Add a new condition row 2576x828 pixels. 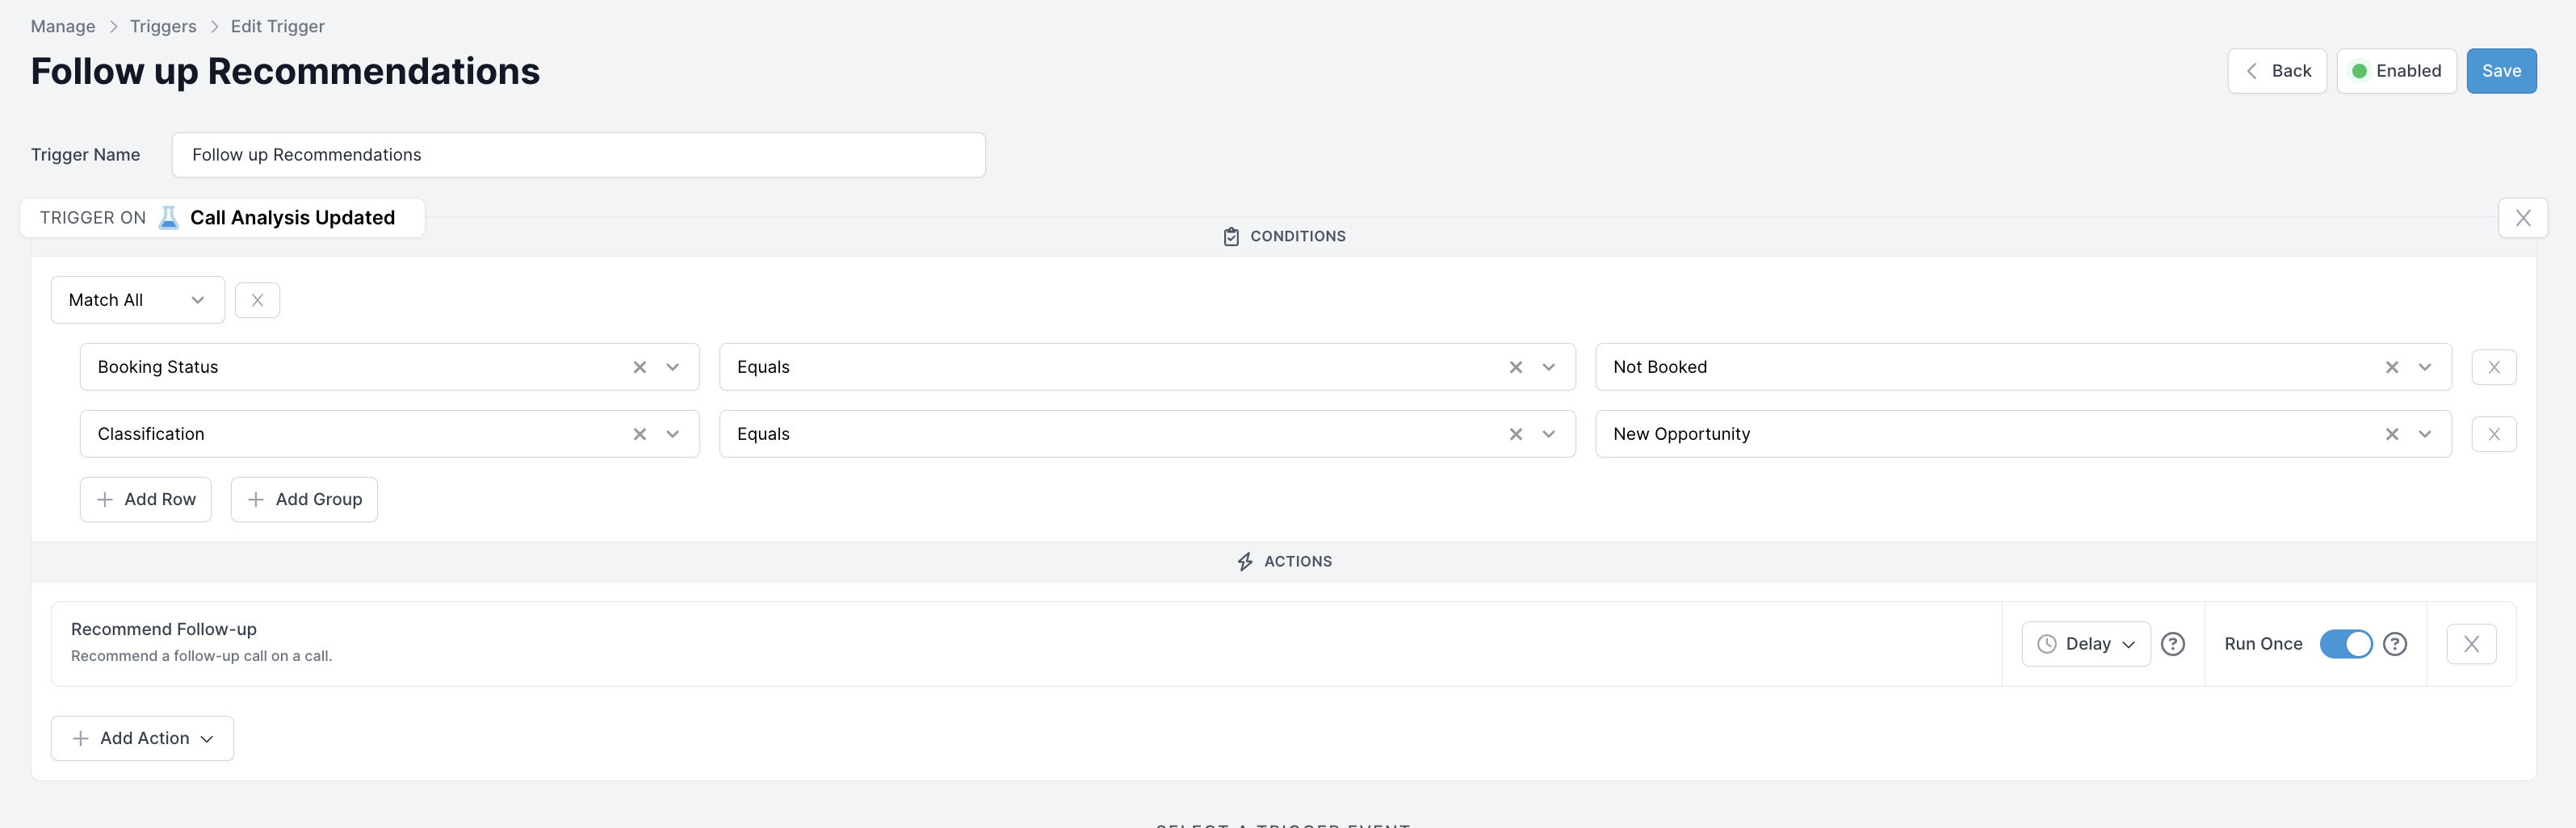(x=146, y=500)
